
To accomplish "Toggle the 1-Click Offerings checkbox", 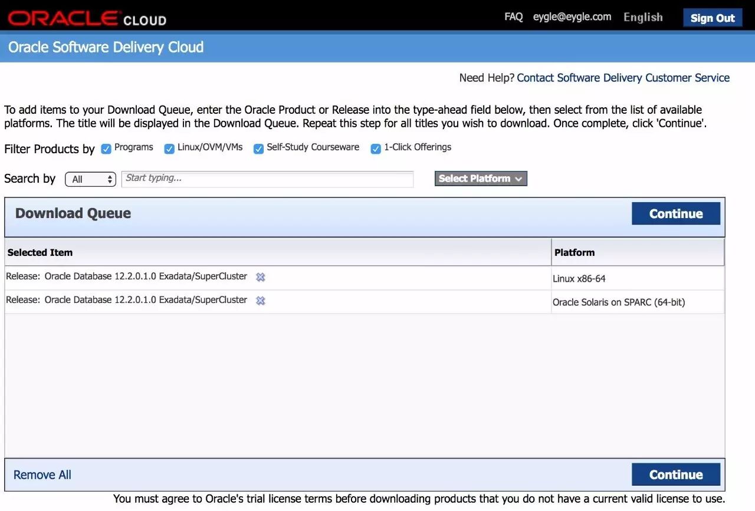I will [x=376, y=149].
